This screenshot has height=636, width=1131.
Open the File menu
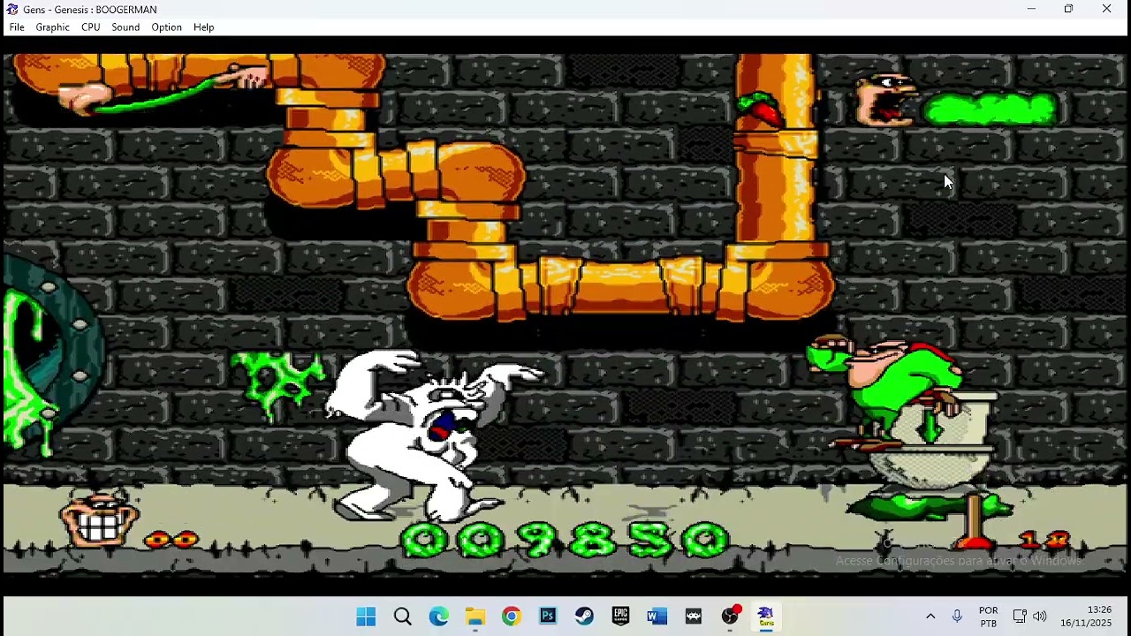17,27
